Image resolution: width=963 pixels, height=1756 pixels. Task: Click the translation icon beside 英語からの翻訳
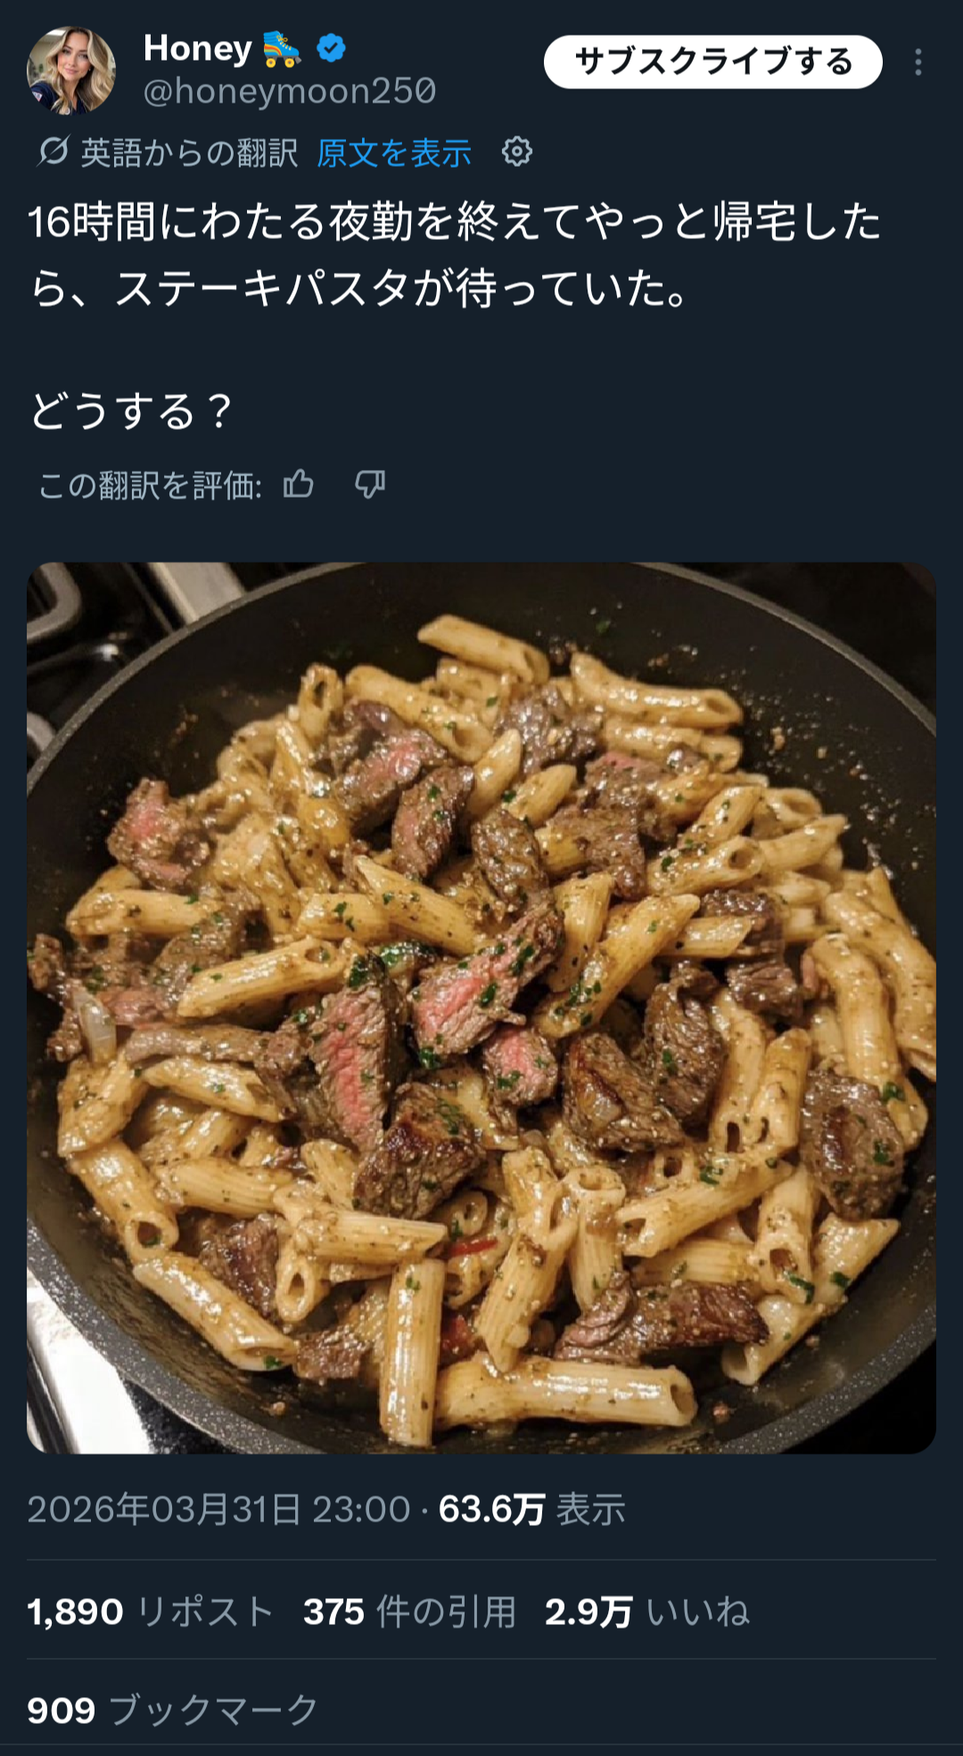(53, 152)
